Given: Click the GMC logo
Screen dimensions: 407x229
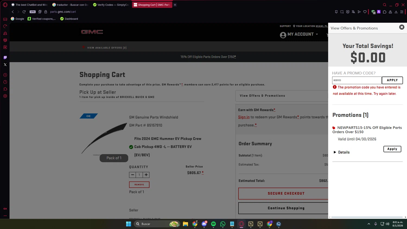Looking at the screenshot, I should point(92,32).
